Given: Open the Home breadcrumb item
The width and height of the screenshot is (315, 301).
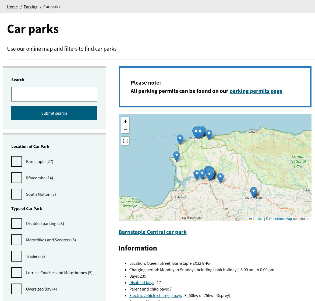Looking at the screenshot, I should pos(12,7).
